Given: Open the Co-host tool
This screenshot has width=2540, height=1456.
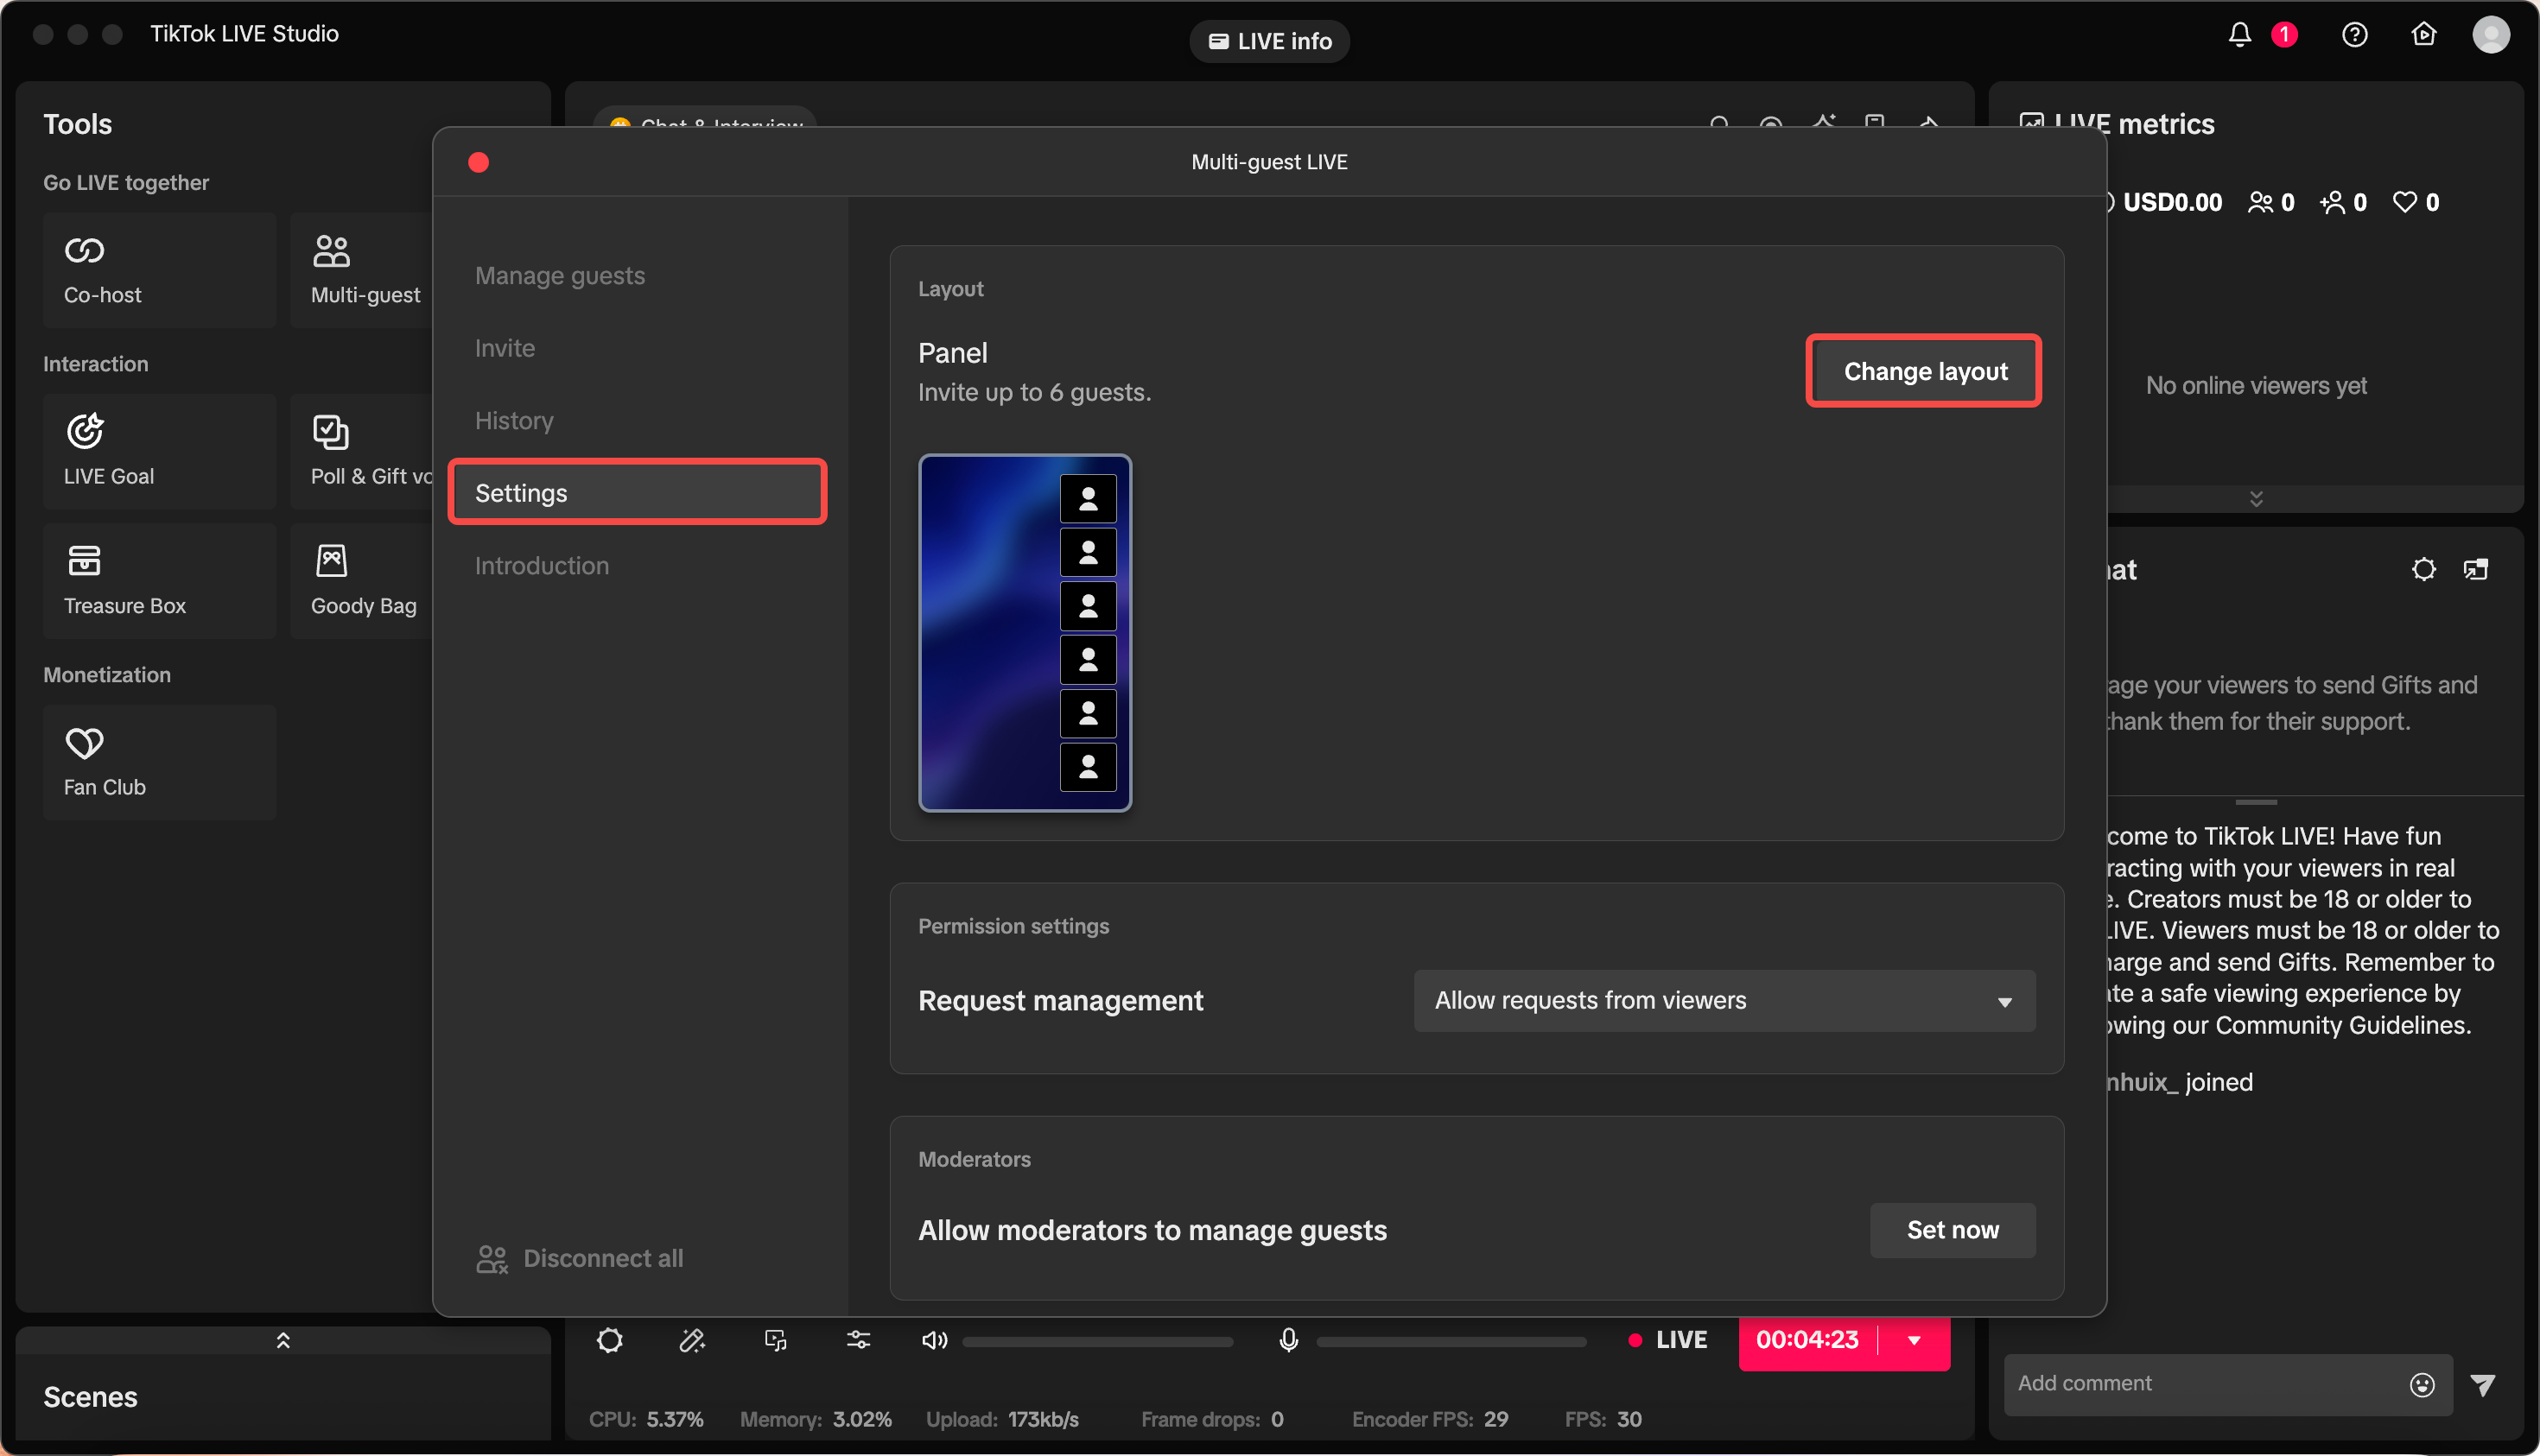Looking at the screenshot, I should (158, 269).
